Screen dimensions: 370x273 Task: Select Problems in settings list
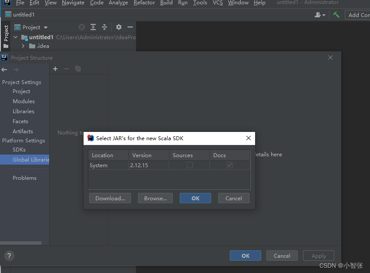24,178
